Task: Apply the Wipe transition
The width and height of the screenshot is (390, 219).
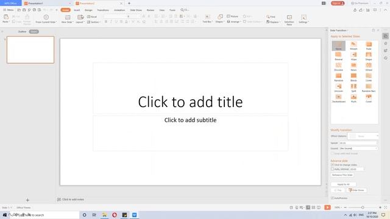Action: click(353, 56)
